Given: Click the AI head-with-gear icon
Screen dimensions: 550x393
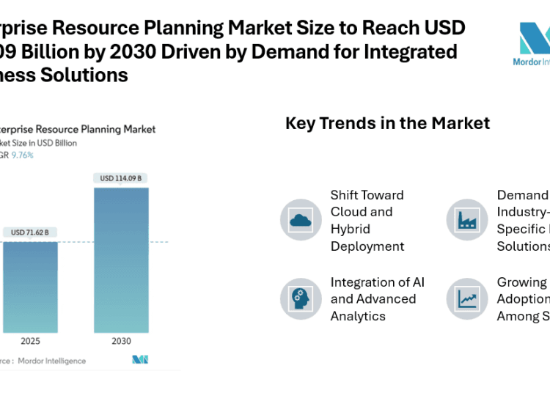Looking at the screenshot, I should 301,298.
